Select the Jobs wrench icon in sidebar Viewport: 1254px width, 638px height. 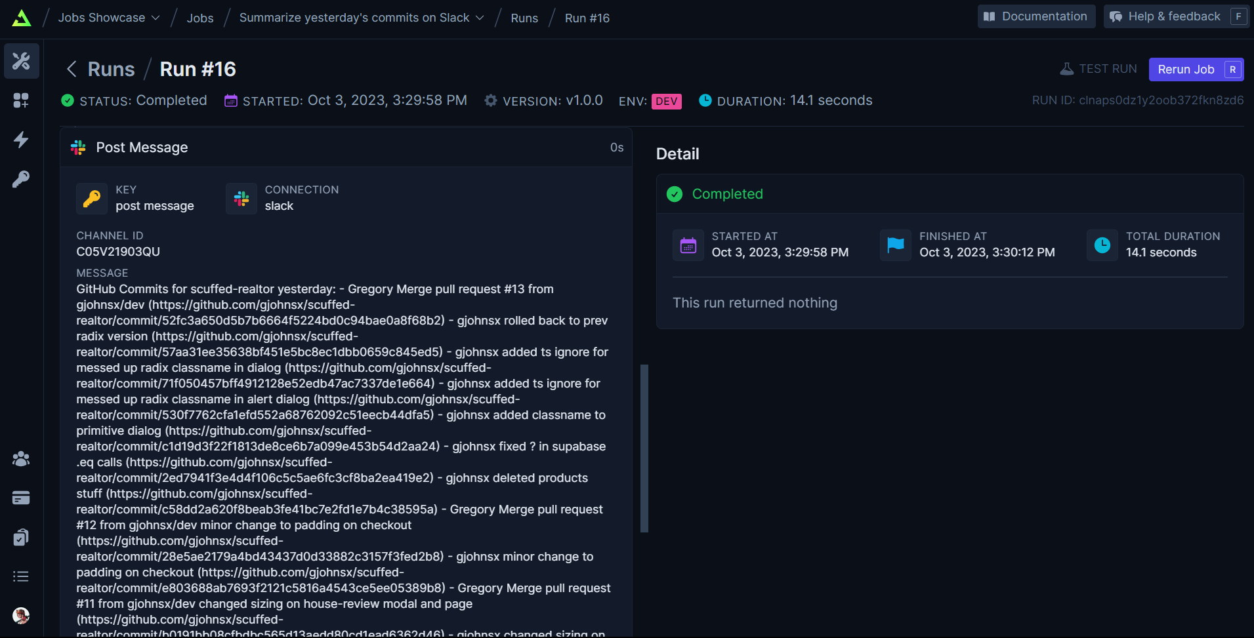coord(21,61)
